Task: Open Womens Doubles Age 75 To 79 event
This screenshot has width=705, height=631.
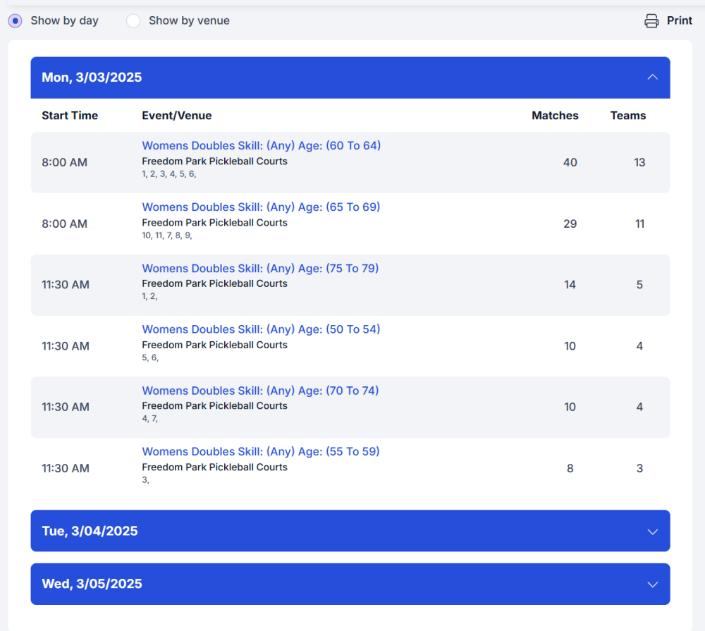Action: point(260,269)
